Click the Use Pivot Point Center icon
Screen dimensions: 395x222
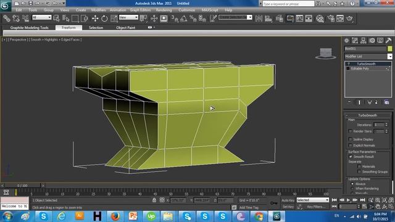143,18
